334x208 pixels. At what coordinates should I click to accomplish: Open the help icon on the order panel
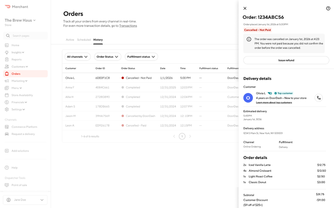click(328, 8)
